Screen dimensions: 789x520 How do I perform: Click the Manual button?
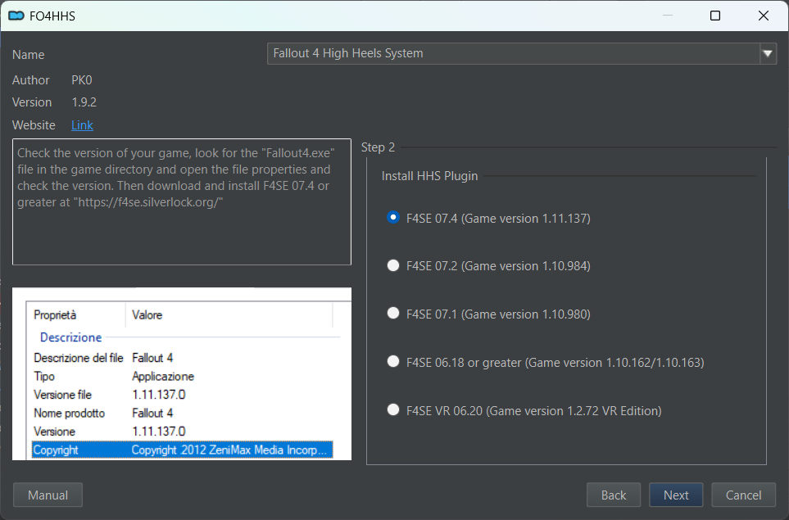48,495
